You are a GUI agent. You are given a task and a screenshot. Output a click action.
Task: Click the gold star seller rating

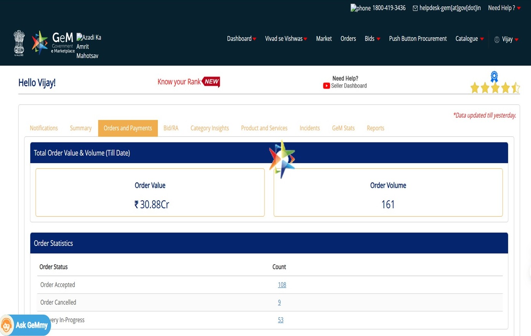[495, 88]
